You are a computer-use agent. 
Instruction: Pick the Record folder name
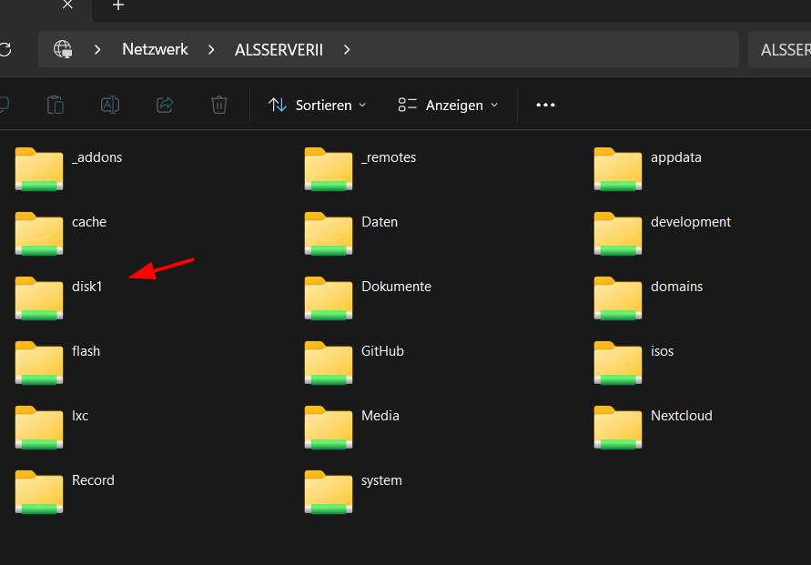[x=93, y=480]
